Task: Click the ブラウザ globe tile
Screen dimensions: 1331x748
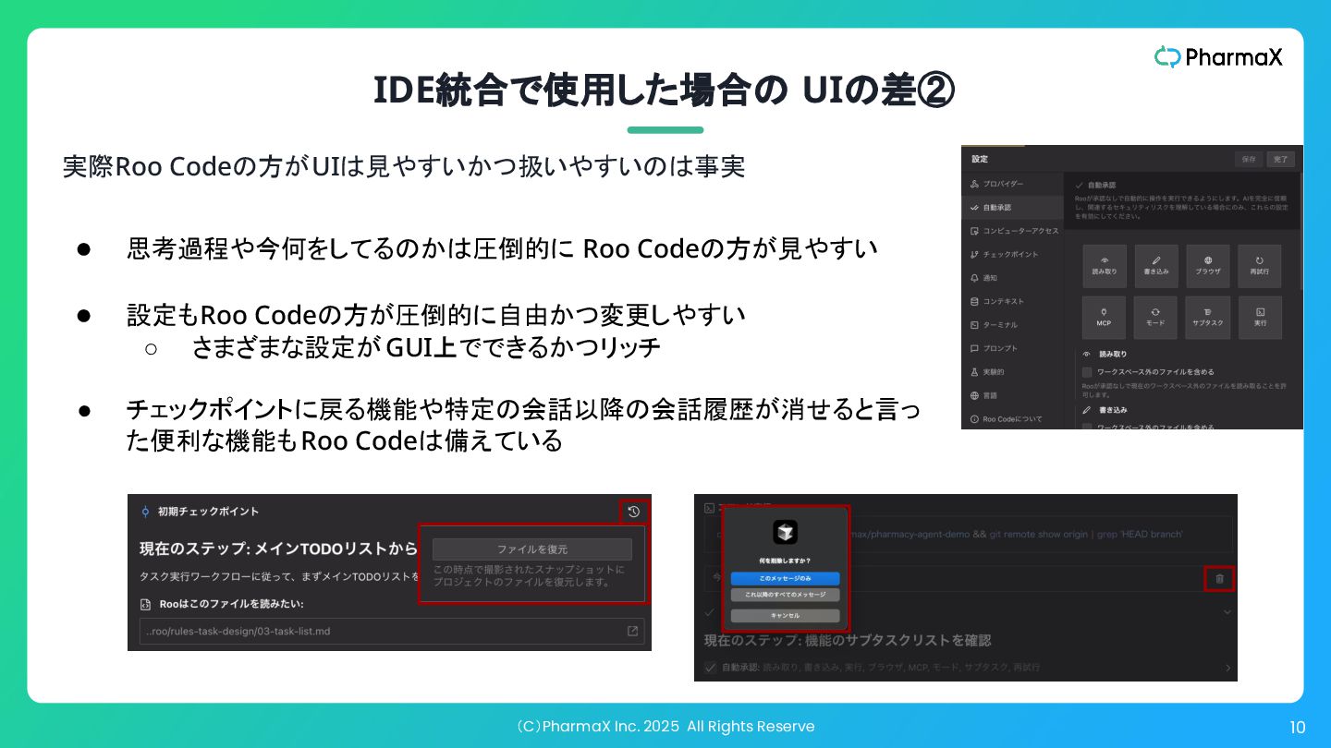Action: pyautogui.click(x=1208, y=266)
